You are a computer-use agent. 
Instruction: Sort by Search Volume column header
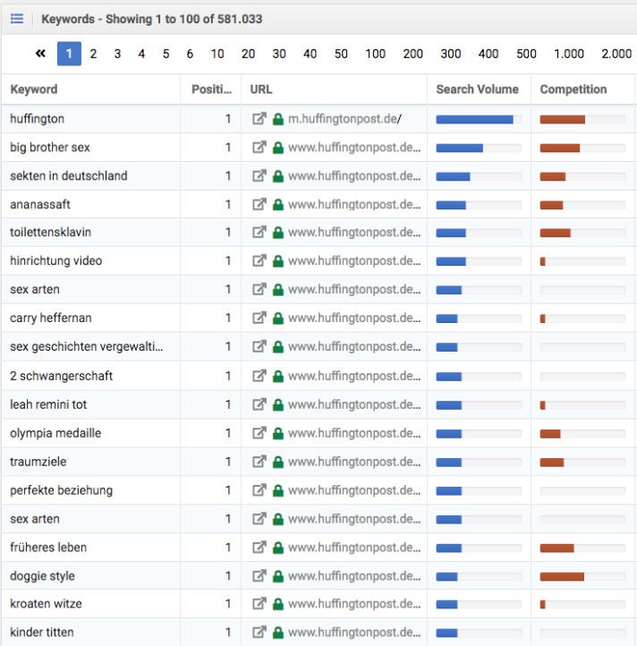tap(477, 89)
